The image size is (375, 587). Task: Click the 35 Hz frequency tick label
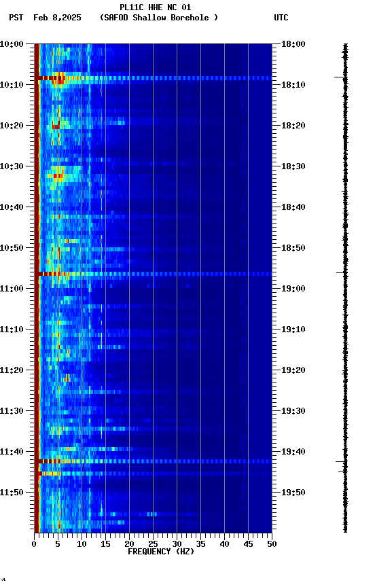point(200,544)
